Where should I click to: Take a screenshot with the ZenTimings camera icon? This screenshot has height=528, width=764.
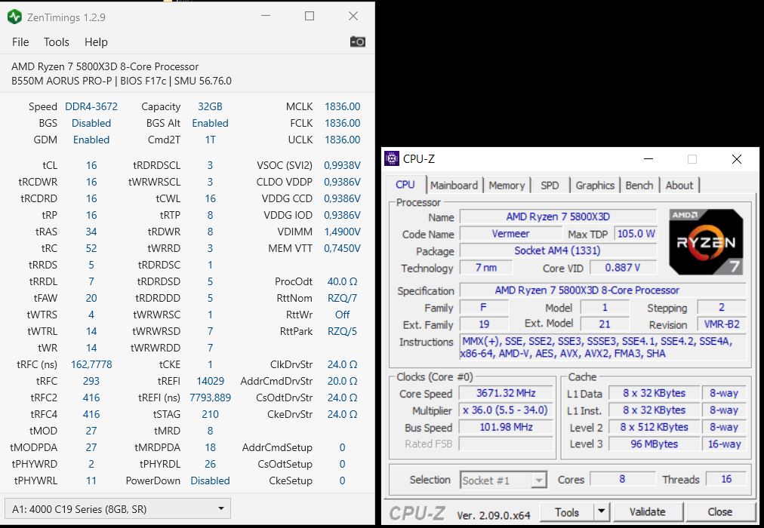(x=358, y=41)
